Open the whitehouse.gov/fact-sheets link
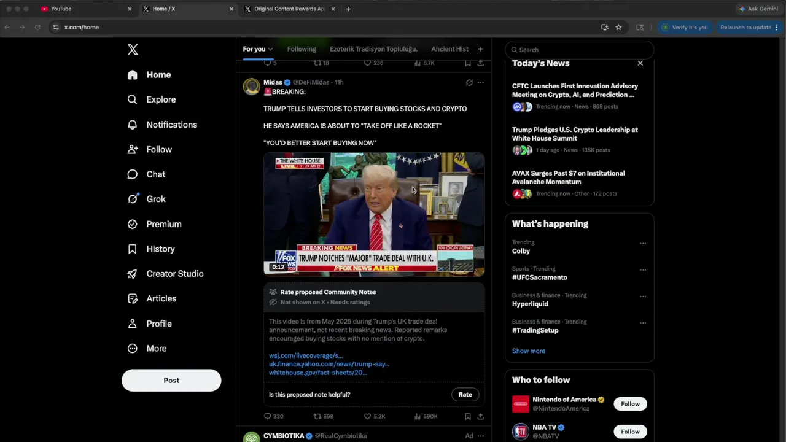The width and height of the screenshot is (786, 442). 318,373
